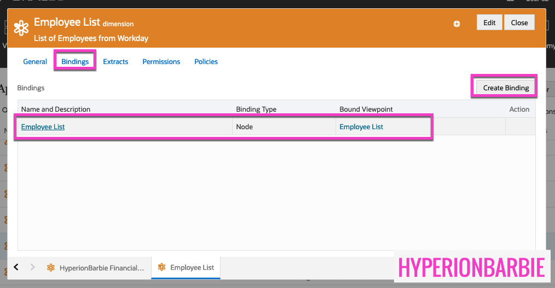555x288 pixels.
Task: Click the back arrow in bottom tab bar
Action: (16, 267)
